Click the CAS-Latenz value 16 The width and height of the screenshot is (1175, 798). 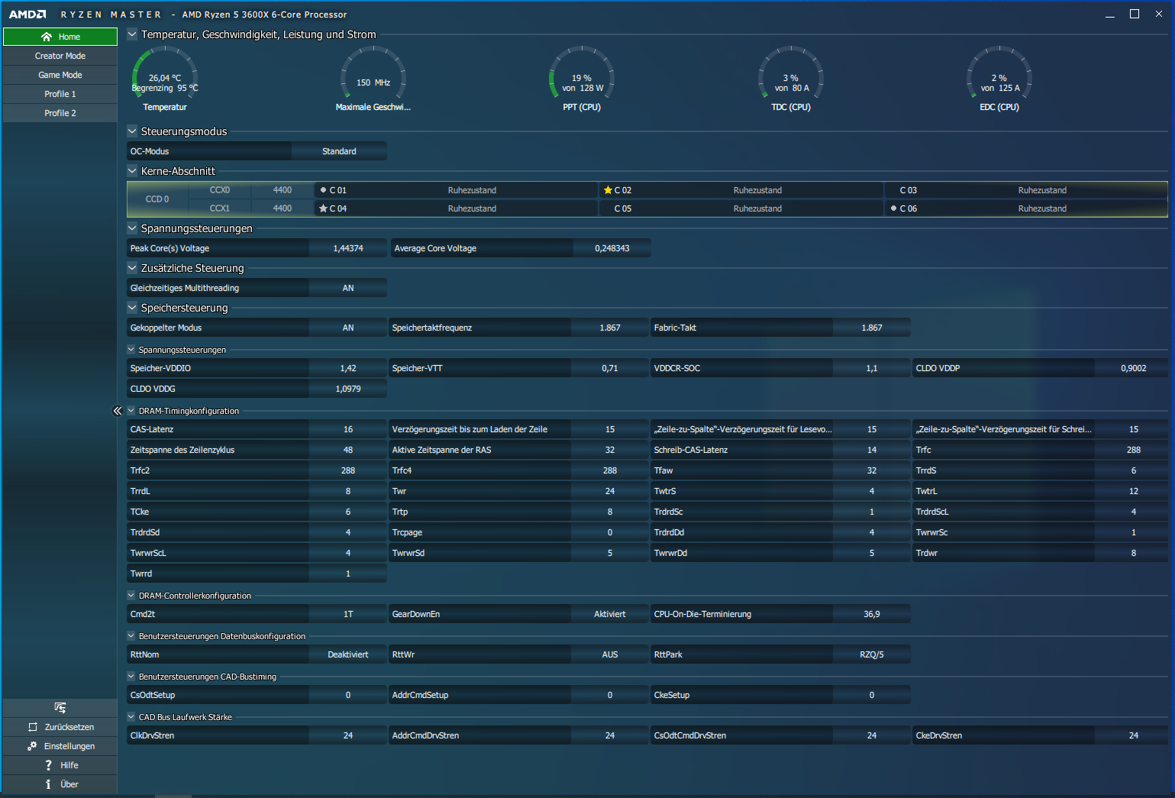(x=348, y=429)
